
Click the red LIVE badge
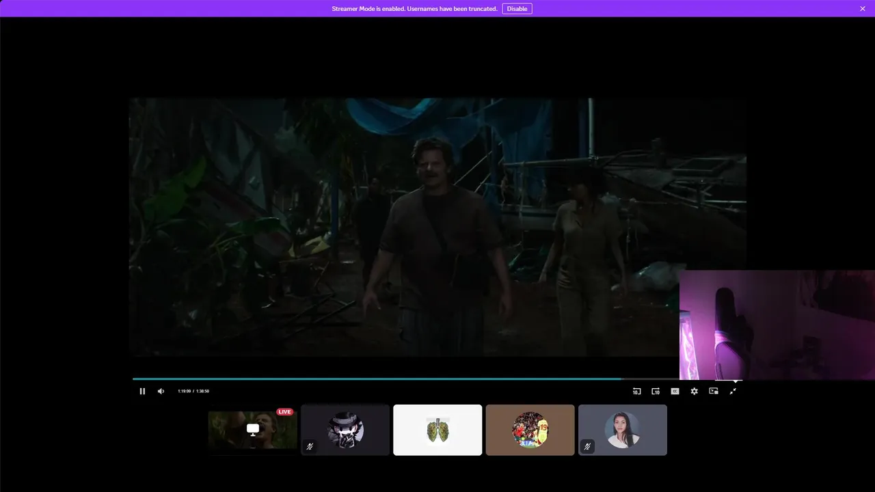pyautogui.click(x=284, y=412)
